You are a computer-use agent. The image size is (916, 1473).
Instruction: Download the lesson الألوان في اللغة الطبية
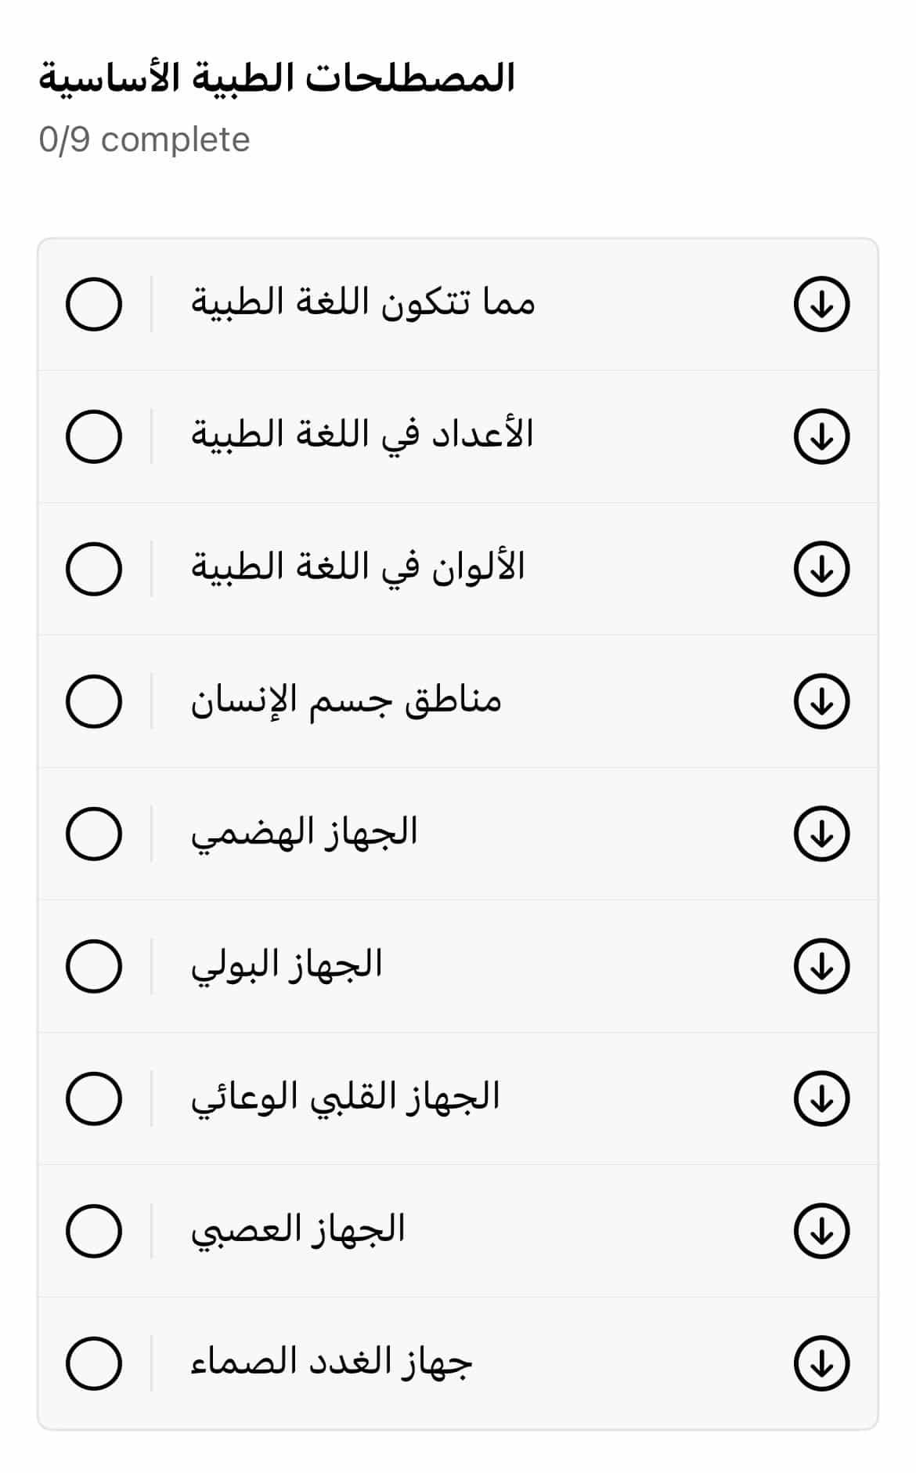[x=821, y=569]
